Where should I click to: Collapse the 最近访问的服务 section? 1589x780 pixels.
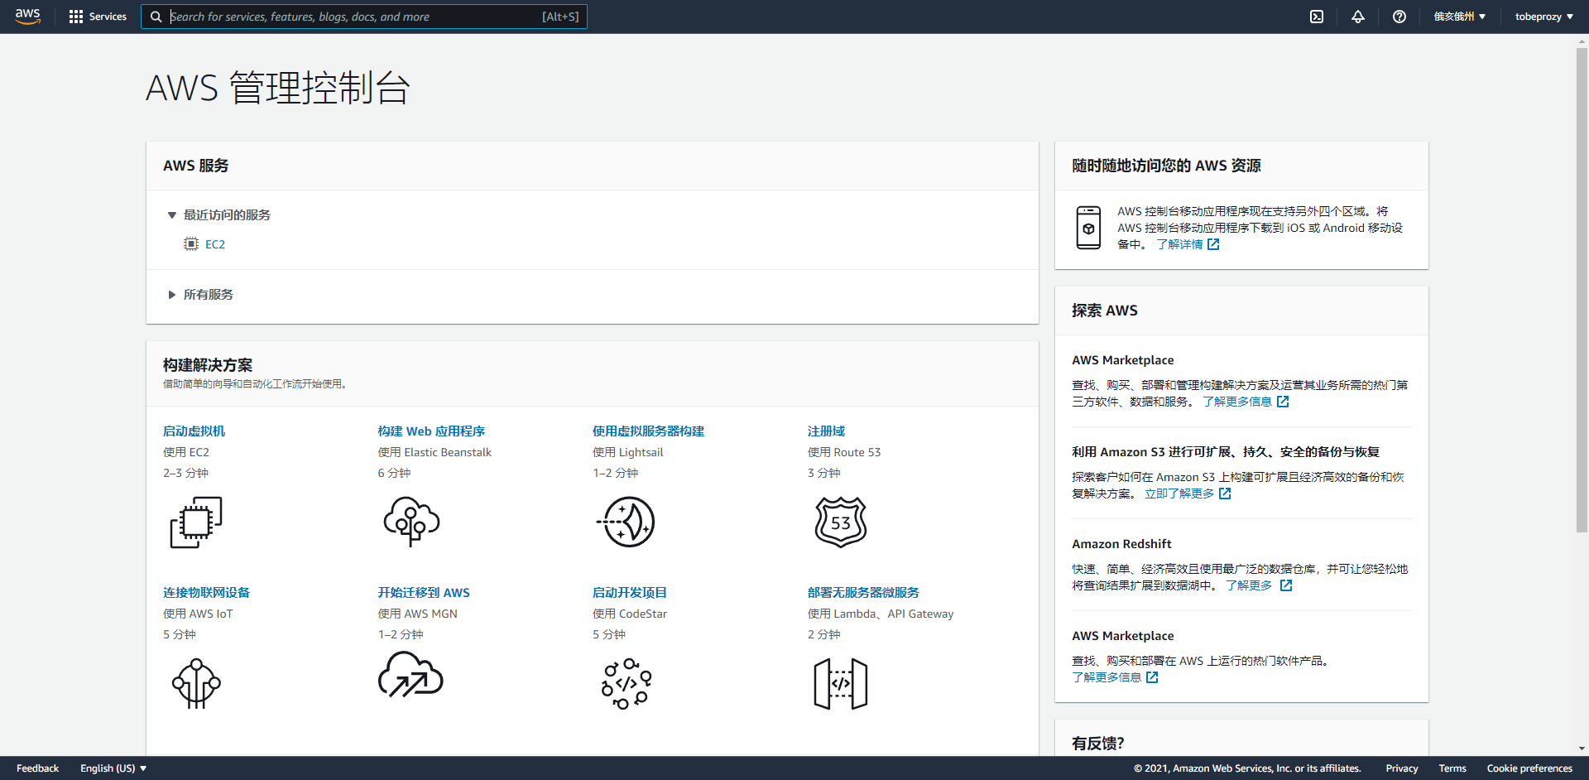218,215
